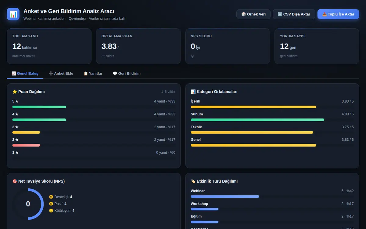Click the Teknik category average bar
The image size is (366, 229).
(x=252, y=133)
